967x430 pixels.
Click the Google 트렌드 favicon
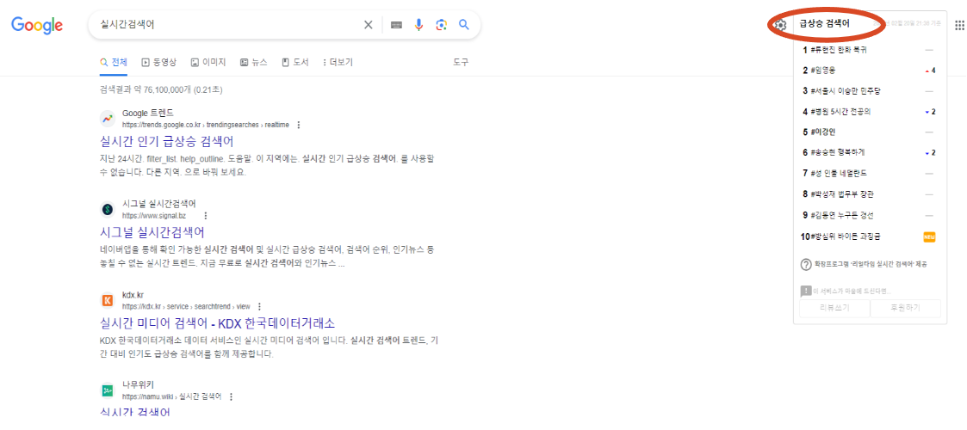click(108, 119)
